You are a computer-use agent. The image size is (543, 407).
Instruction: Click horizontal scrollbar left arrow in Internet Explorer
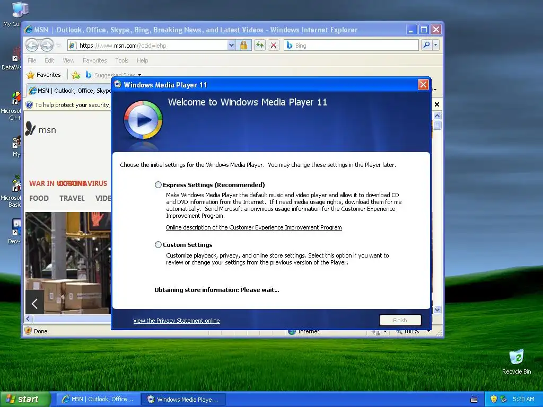[29, 318]
